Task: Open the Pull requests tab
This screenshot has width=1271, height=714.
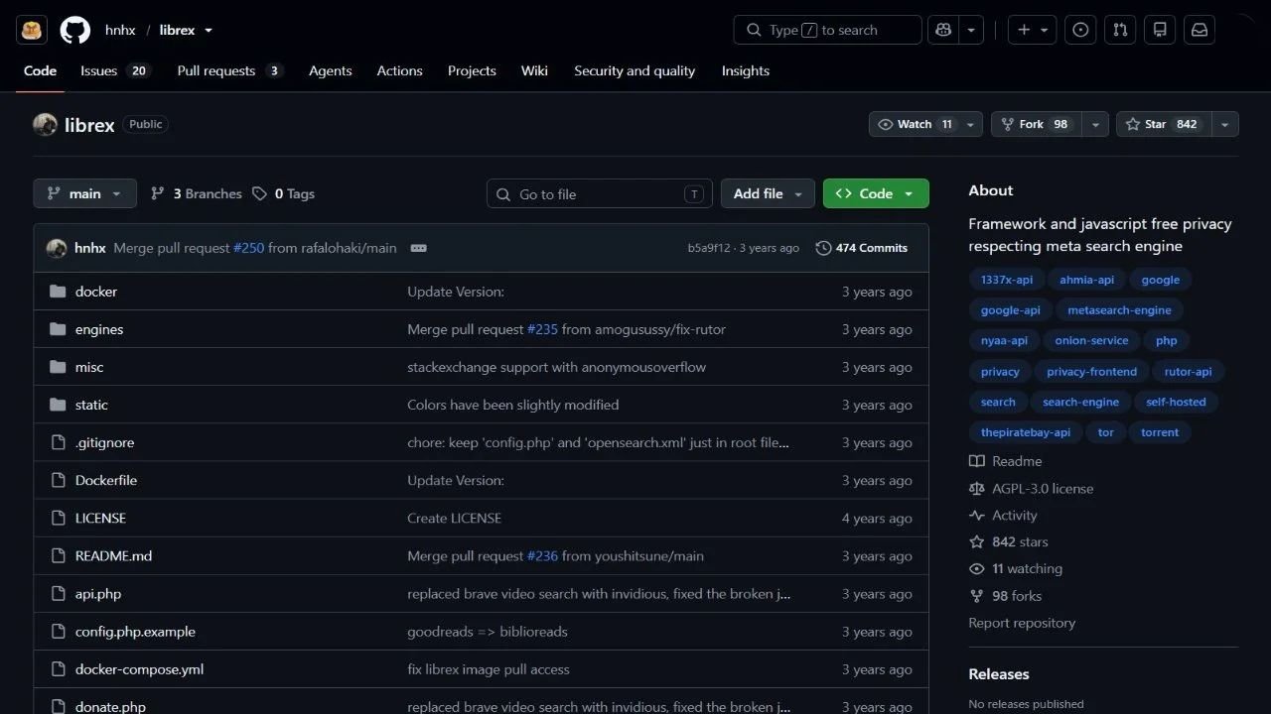Action: (229, 70)
